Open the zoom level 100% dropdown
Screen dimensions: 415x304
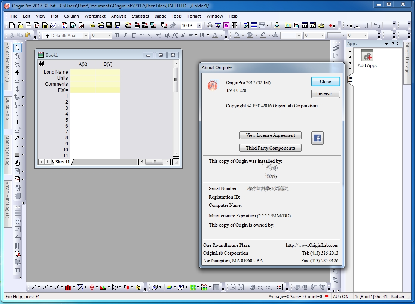(x=199, y=26)
